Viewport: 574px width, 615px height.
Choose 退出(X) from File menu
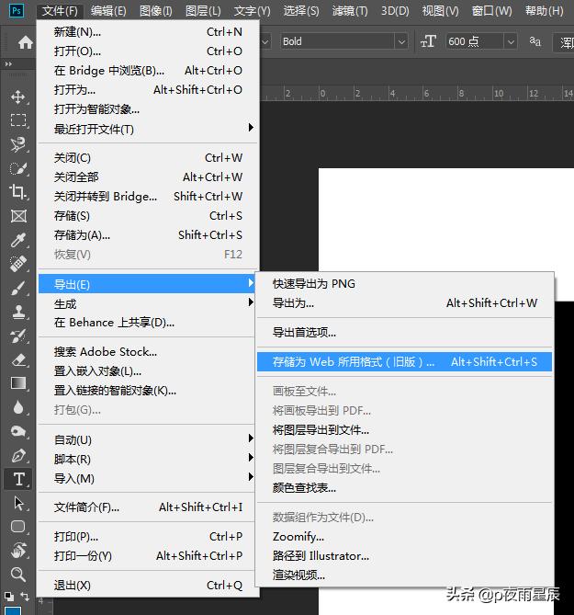(147, 586)
